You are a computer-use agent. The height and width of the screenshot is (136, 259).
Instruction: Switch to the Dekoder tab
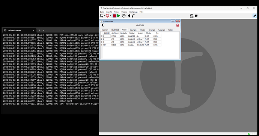[142, 30]
